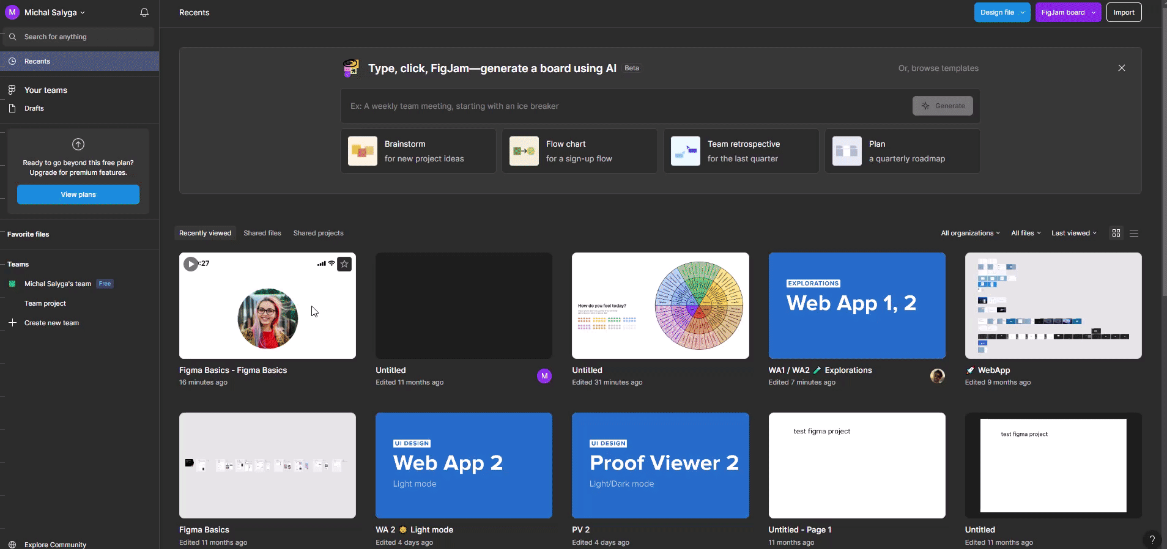Viewport: 1167px width, 549px height.
Task: Click the Plan template icon
Action: (x=847, y=151)
